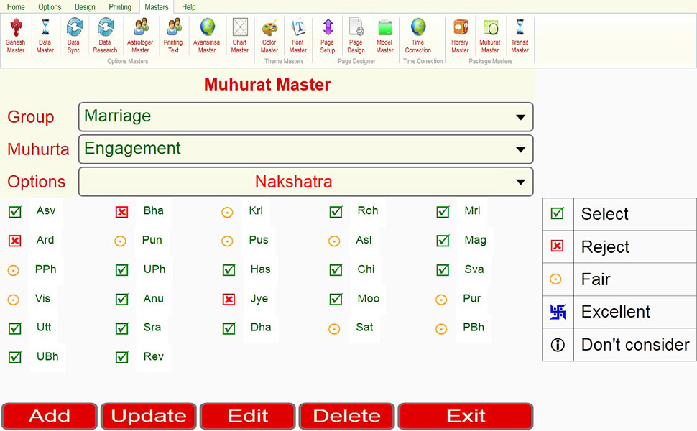Click the Sva nakshatra label
This screenshot has width=697, height=431.
(474, 269)
